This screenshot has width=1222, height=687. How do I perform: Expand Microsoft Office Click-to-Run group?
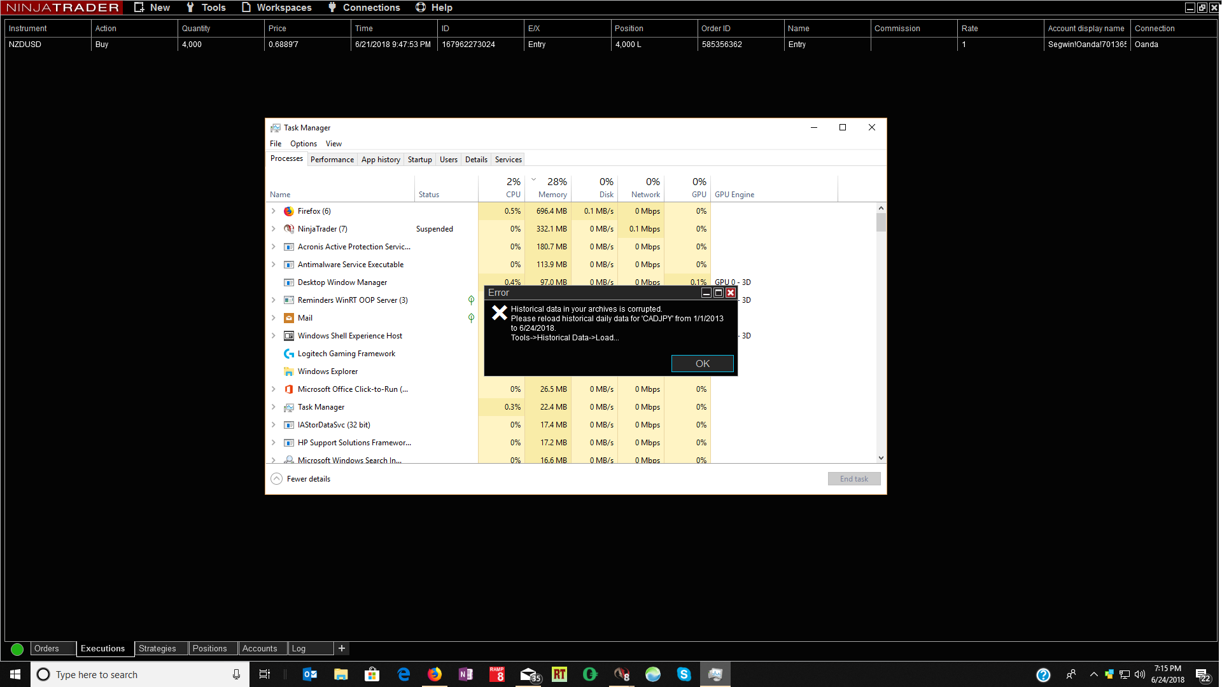click(274, 389)
